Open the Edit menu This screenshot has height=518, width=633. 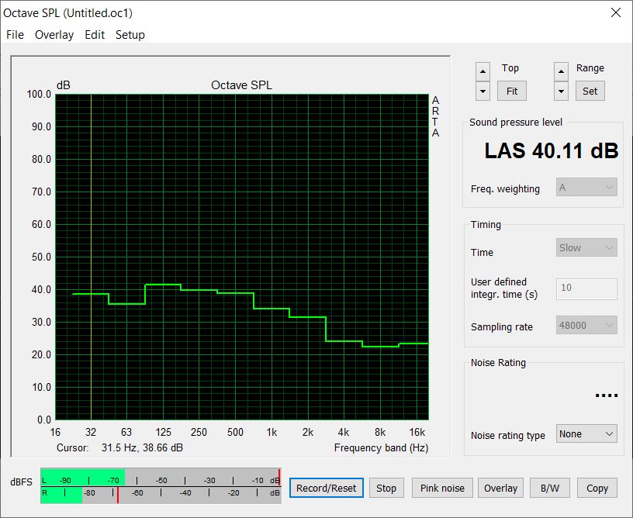pyautogui.click(x=95, y=35)
